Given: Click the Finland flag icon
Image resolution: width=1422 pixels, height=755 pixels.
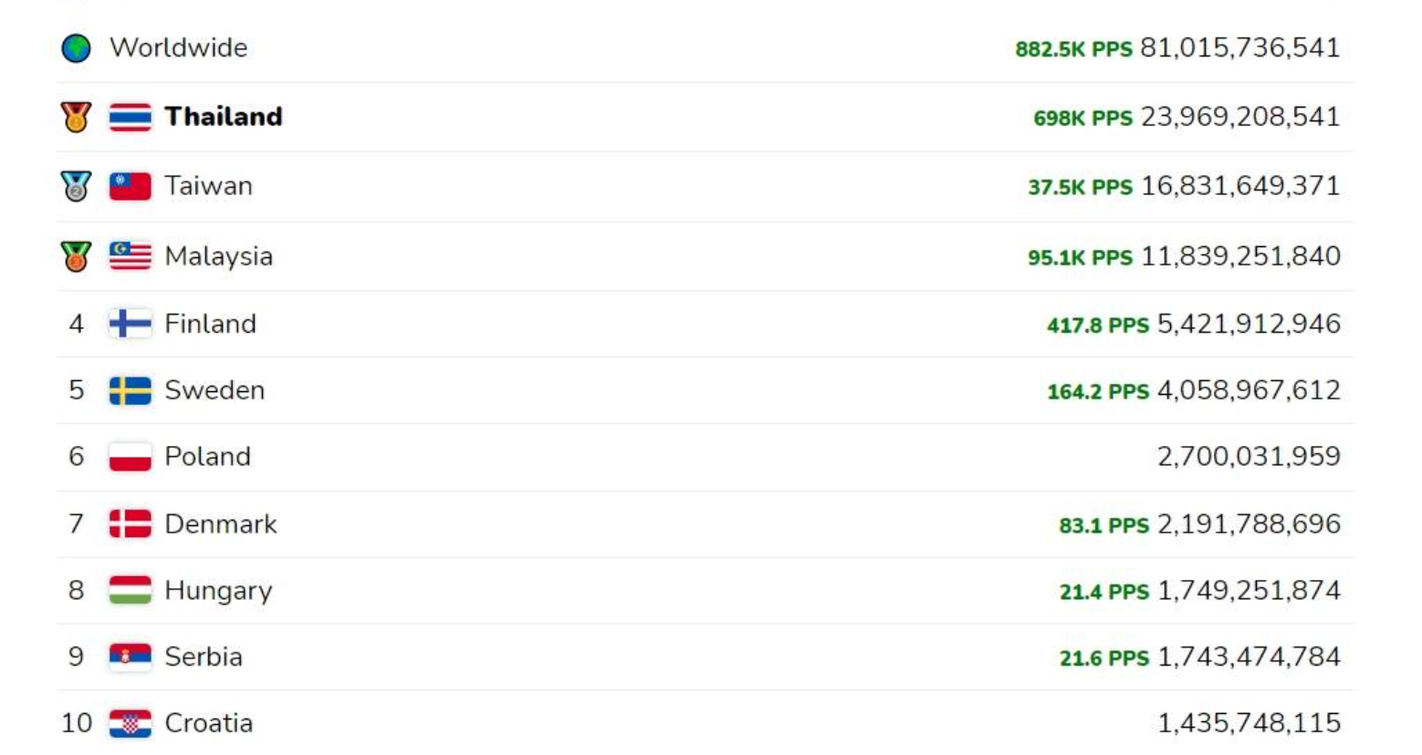Looking at the screenshot, I should point(131,324).
